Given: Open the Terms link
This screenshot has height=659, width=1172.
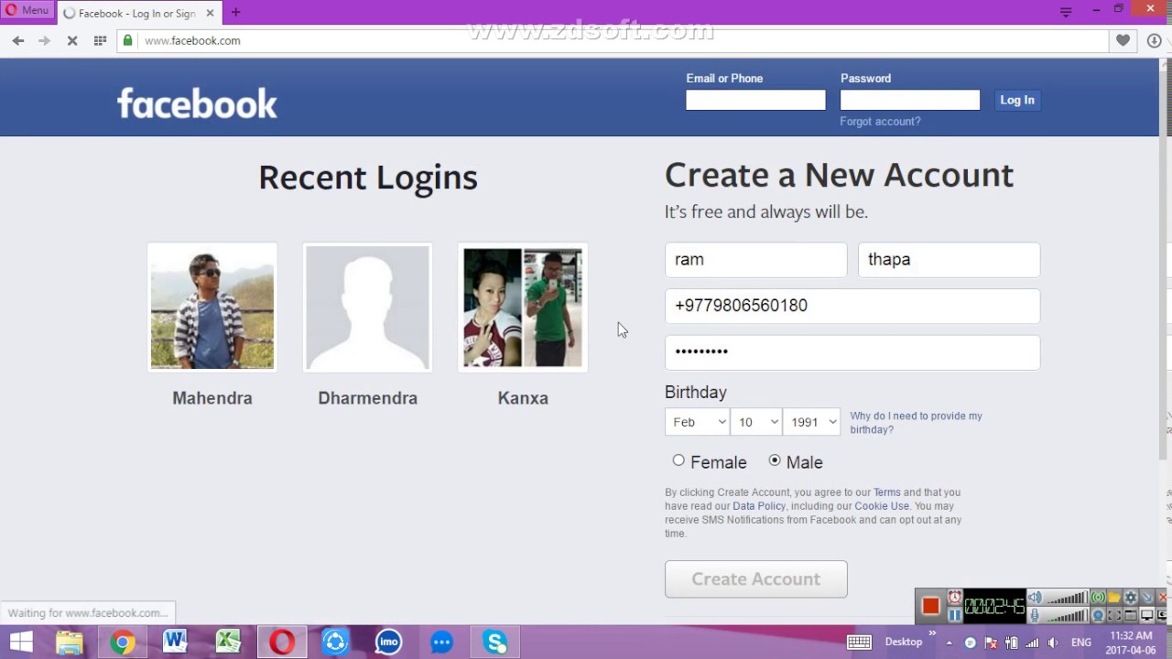Looking at the screenshot, I should tap(886, 492).
